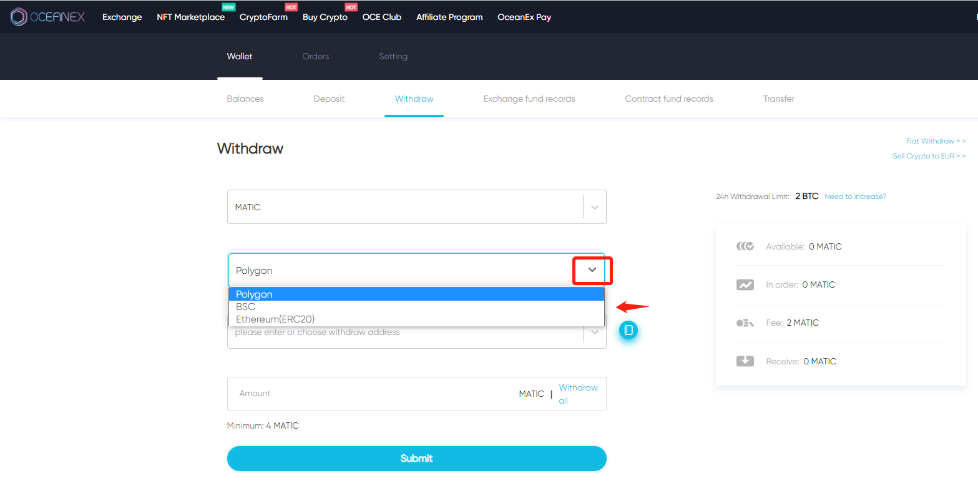Choose BSC in the network list

click(416, 307)
